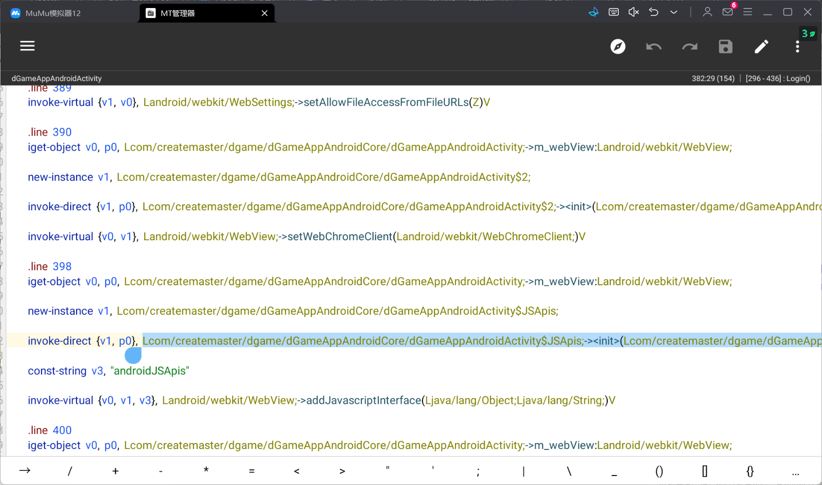Click the "androidJSApis" string literal
822x485 pixels.
click(150, 371)
